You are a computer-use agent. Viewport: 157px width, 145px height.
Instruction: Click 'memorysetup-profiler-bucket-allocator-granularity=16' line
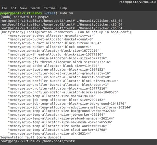coord(59,73)
